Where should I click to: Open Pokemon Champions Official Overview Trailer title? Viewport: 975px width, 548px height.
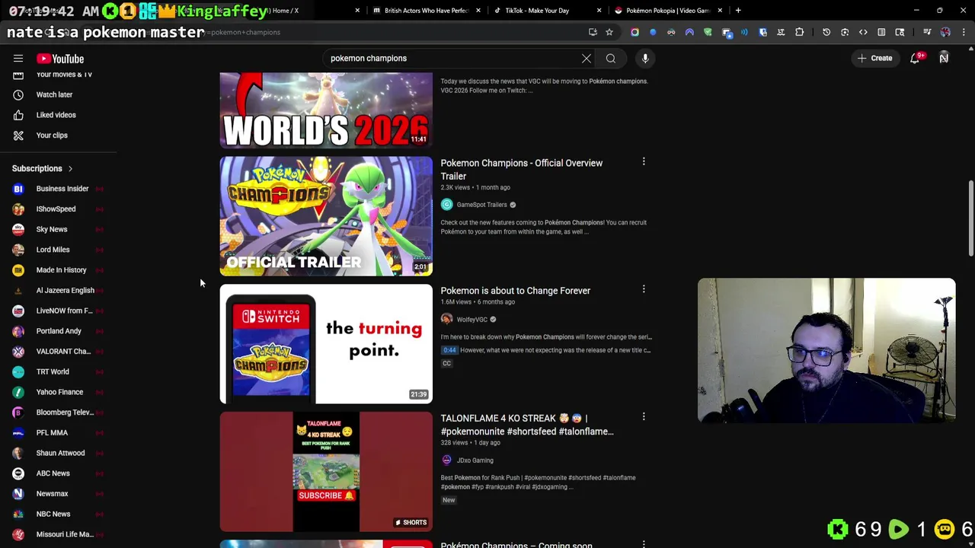(x=522, y=170)
